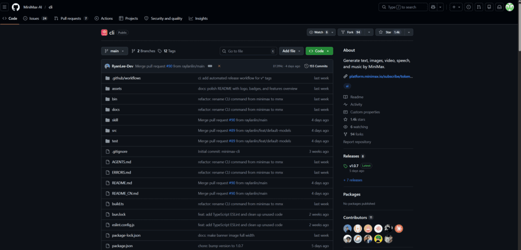The height and width of the screenshot is (250, 521).
Task: Watch the repository notifications button
Action: 321,32
